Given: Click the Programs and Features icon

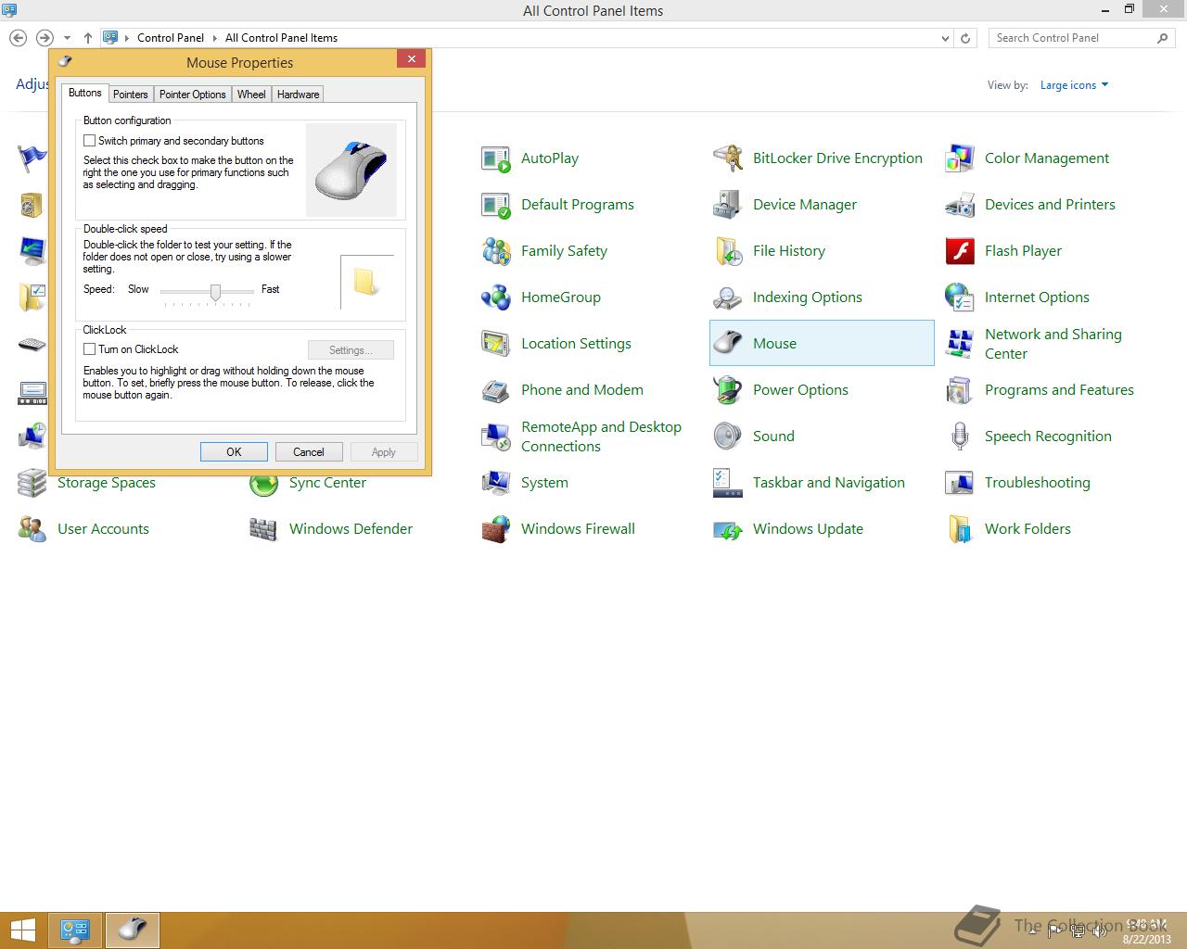Looking at the screenshot, I should [960, 390].
